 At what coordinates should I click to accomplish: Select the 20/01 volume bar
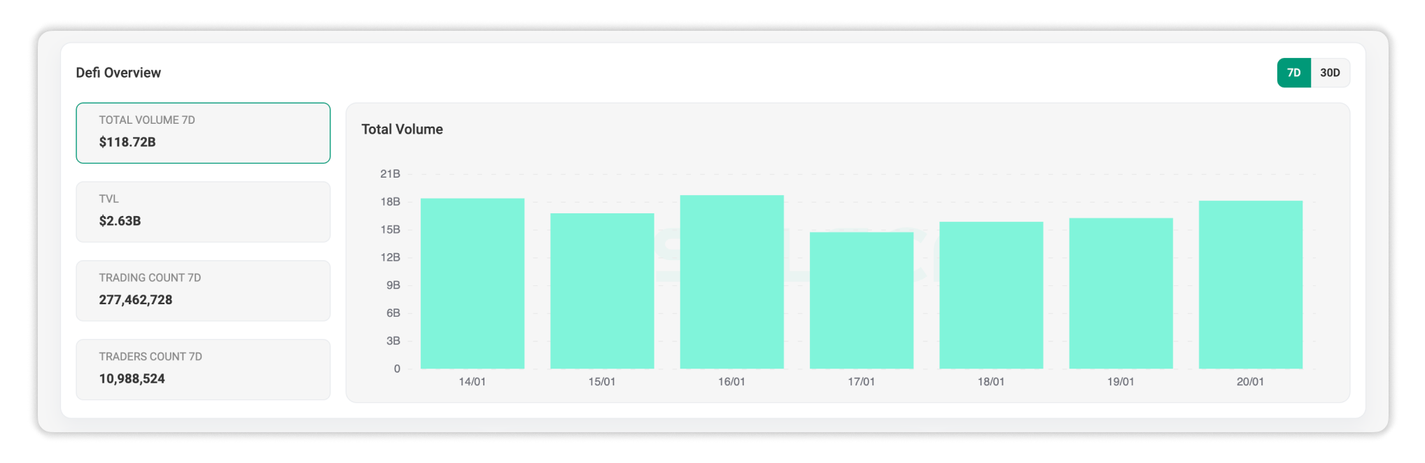pyautogui.click(x=1251, y=285)
